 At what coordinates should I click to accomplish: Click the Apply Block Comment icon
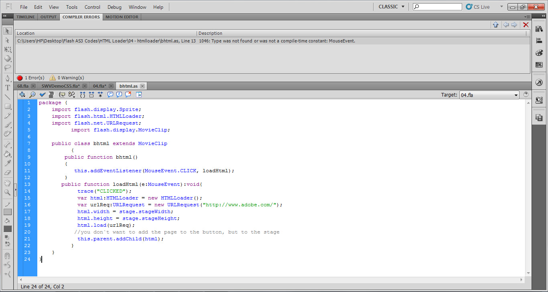click(110, 95)
